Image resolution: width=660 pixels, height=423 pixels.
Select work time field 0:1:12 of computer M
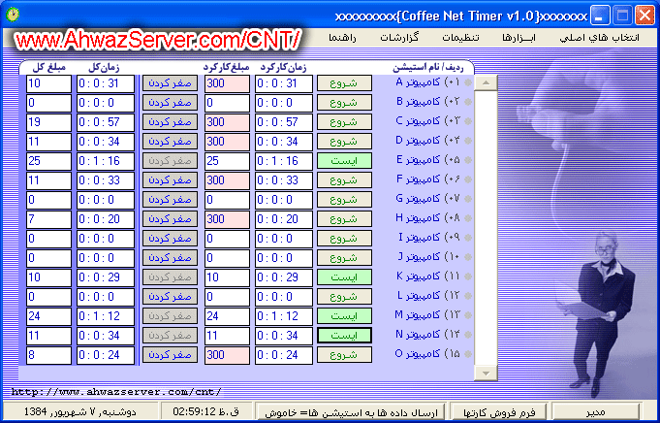[284, 316]
